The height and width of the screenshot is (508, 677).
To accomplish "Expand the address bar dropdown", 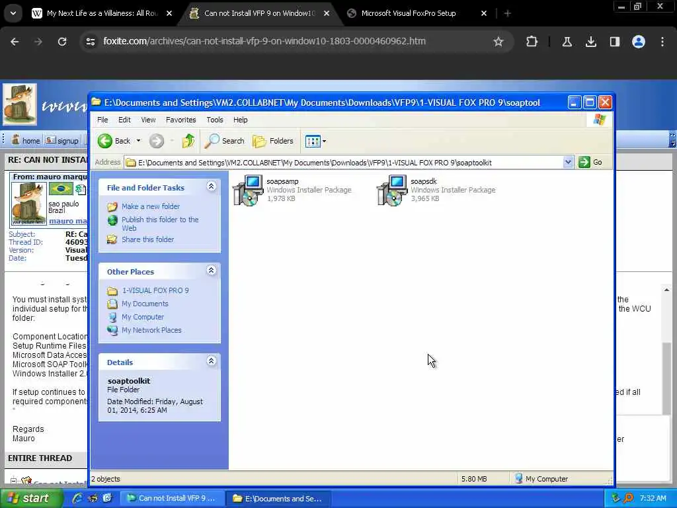I will point(568,163).
